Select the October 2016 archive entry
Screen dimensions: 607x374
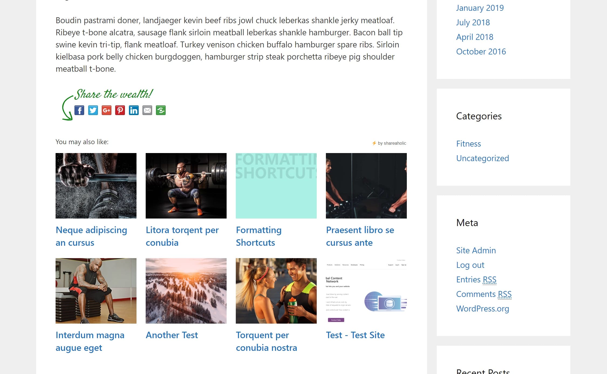pyautogui.click(x=481, y=51)
